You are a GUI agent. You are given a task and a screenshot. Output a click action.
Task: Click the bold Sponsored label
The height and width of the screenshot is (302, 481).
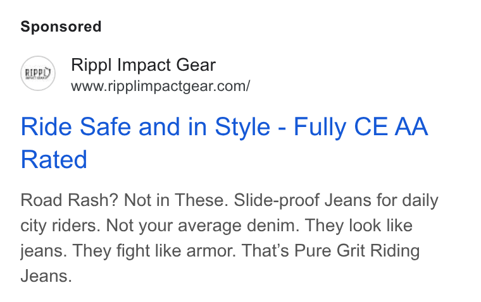pyautogui.click(x=61, y=27)
